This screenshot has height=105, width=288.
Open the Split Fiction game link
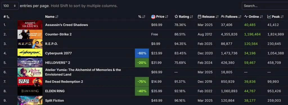[x=54, y=101]
